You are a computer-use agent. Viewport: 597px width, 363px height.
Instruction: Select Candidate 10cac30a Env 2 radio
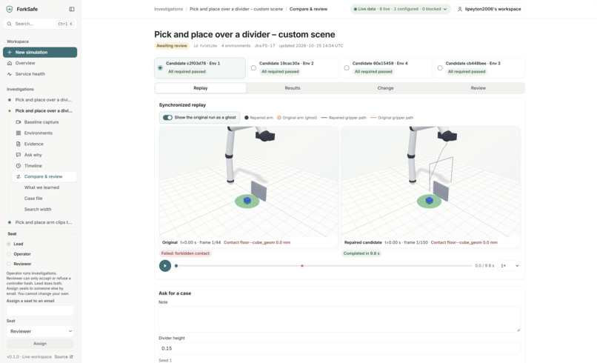pos(253,68)
